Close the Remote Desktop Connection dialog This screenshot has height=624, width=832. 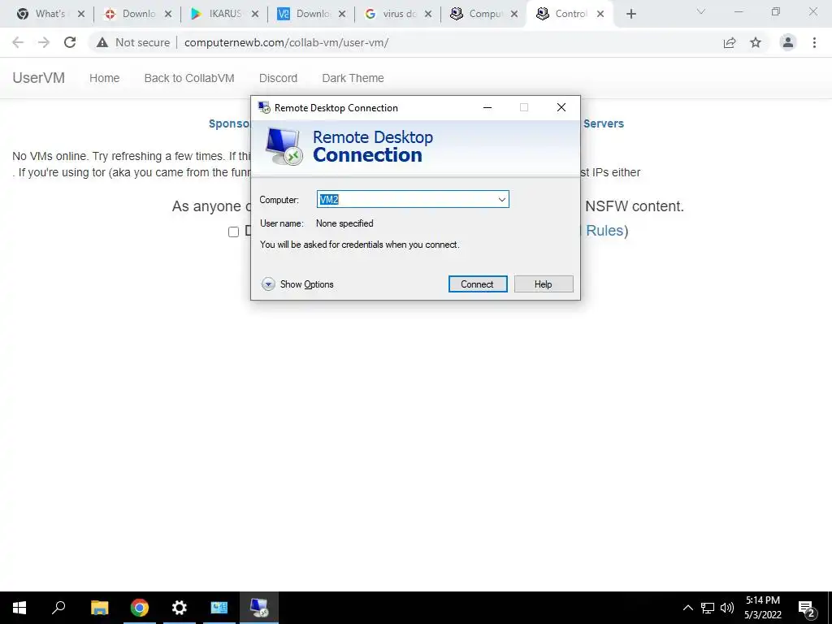point(561,108)
